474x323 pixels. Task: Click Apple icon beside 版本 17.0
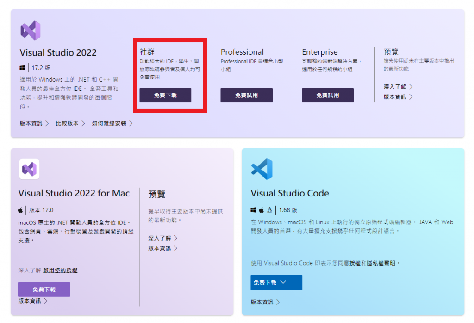point(20,210)
